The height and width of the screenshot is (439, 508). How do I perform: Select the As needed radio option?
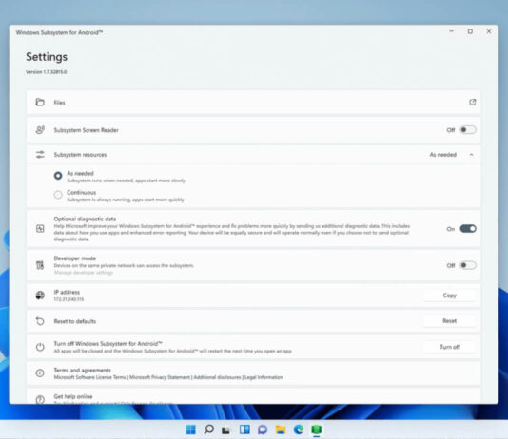[58, 176]
